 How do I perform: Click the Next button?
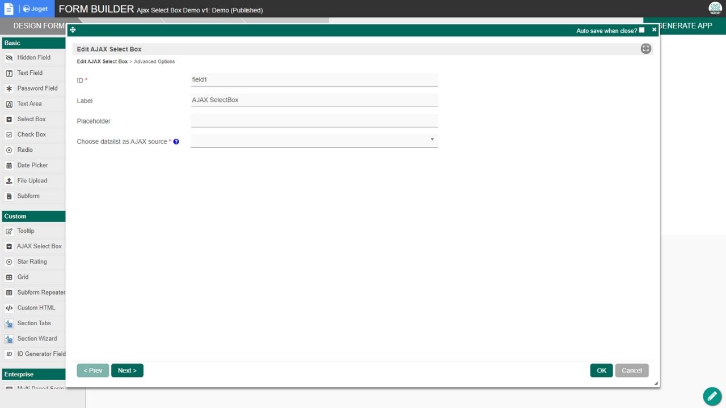127,371
